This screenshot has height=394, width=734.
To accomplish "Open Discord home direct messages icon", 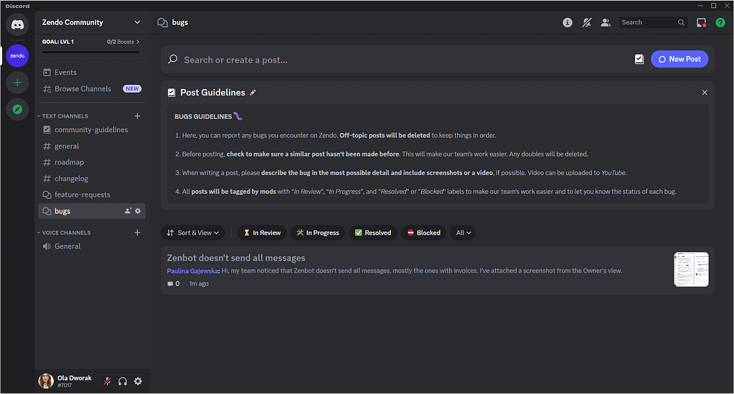I will (x=17, y=24).
